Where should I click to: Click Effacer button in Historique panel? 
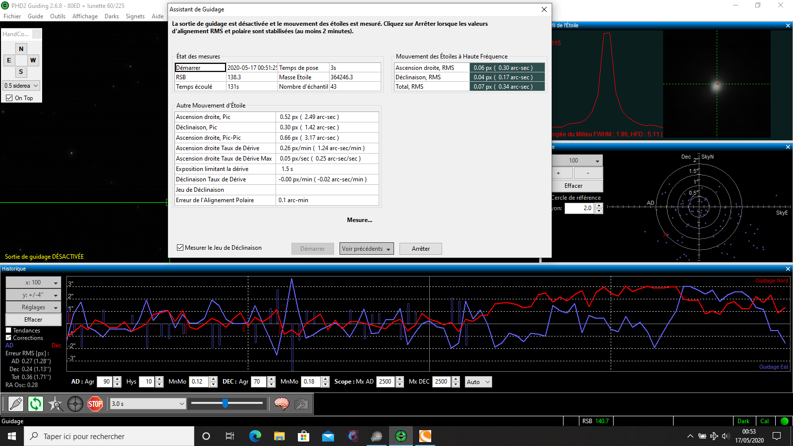click(x=33, y=320)
